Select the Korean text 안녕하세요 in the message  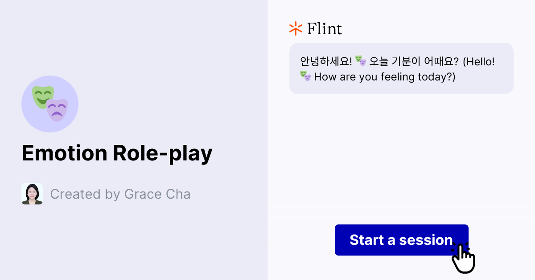pyautogui.click(x=327, y=61)
